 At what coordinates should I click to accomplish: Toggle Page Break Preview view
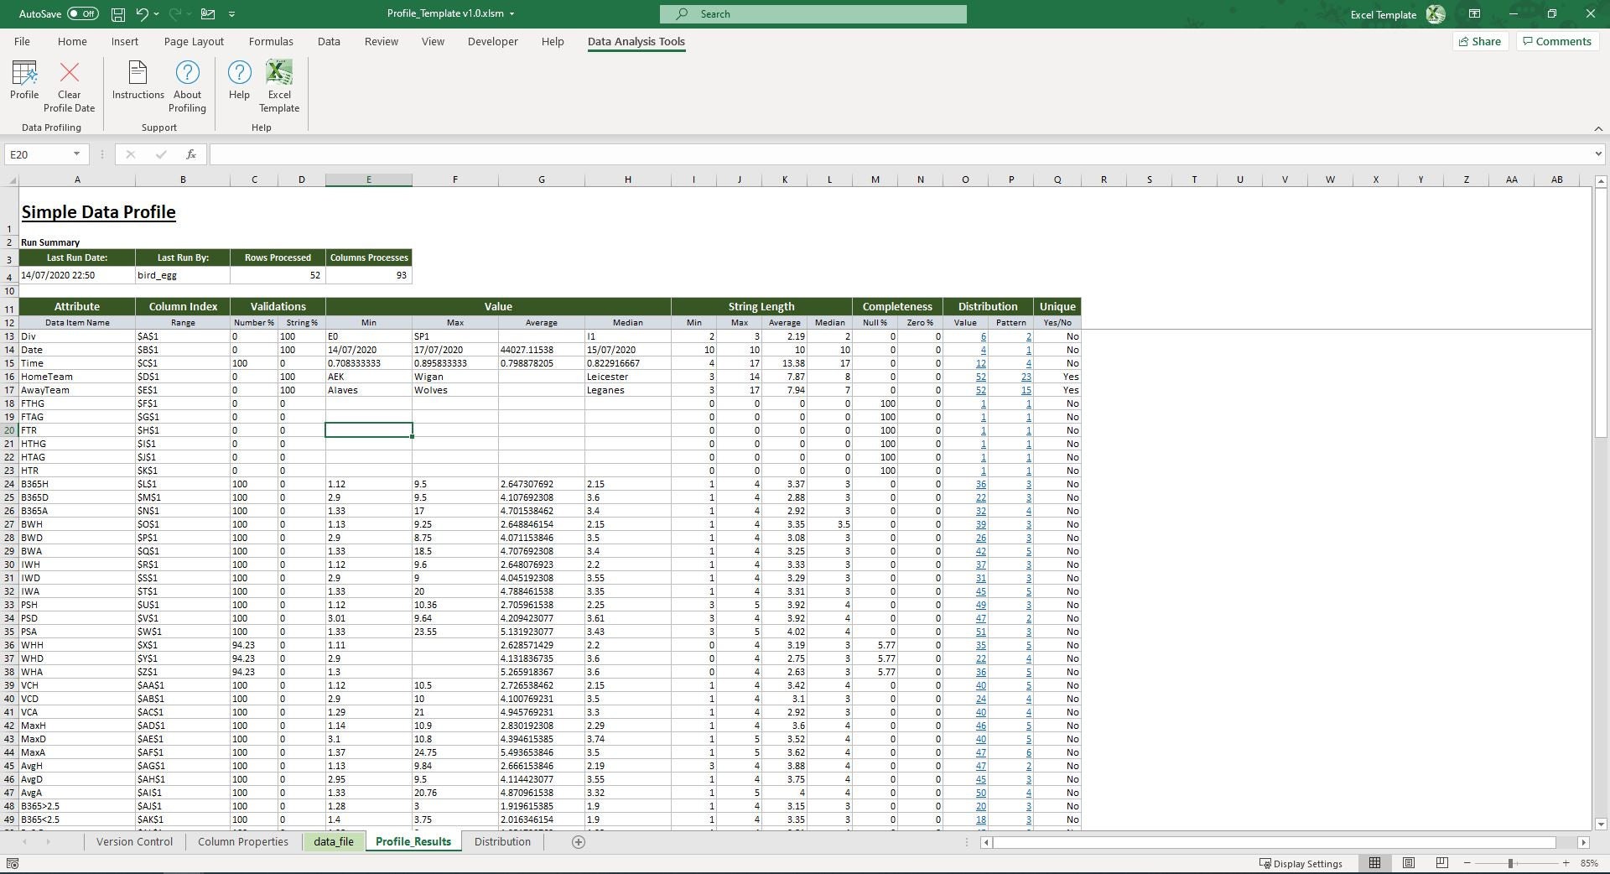tap(1442, 863)
